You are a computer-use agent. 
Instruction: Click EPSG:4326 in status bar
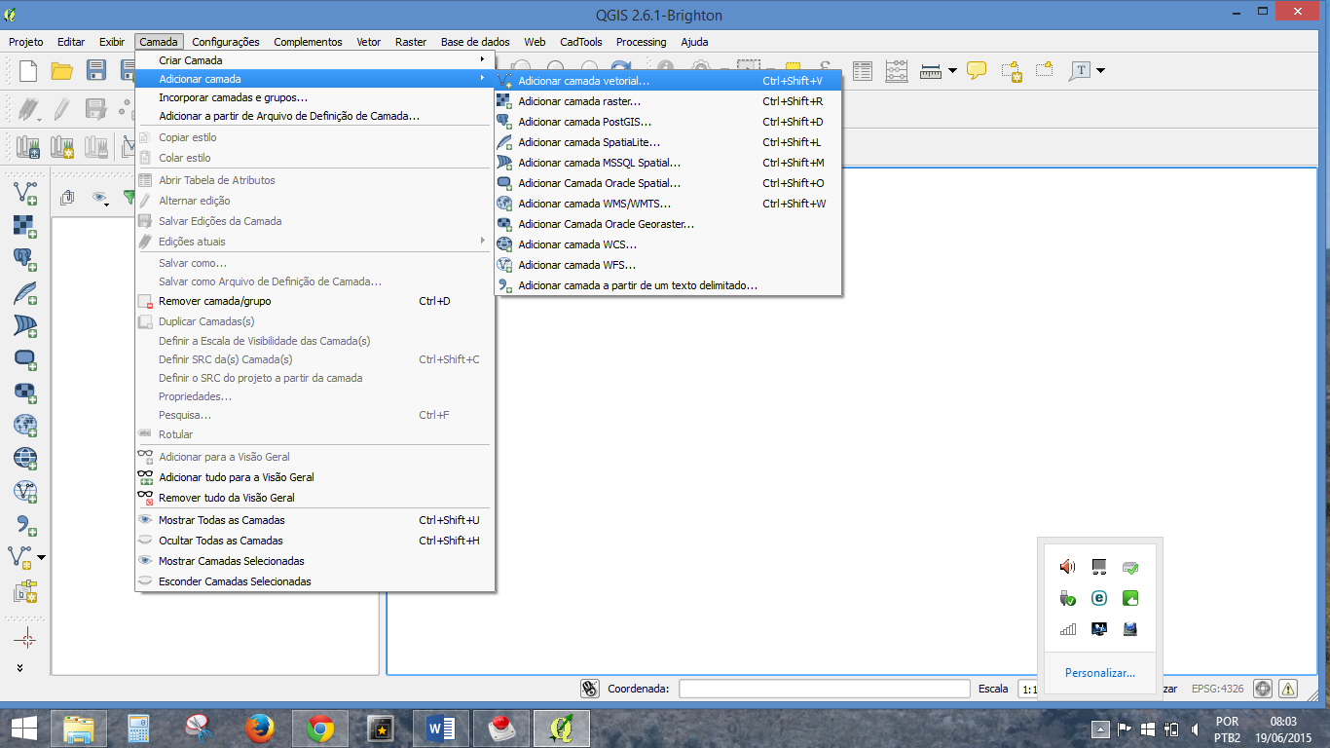click(1217, 689)
